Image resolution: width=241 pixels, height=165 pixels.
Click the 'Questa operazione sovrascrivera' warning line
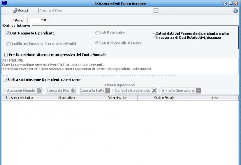click(53, 64)
